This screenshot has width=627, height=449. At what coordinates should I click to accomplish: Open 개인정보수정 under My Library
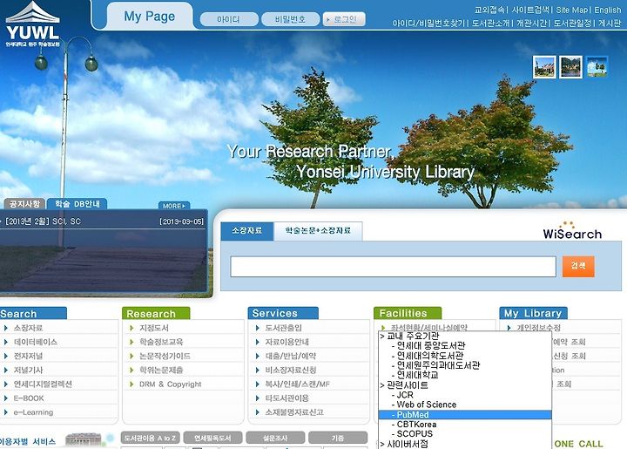[538, 328]
